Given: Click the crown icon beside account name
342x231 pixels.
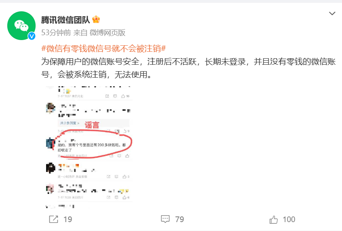Looking at the screenshot, I should point(96,20).
